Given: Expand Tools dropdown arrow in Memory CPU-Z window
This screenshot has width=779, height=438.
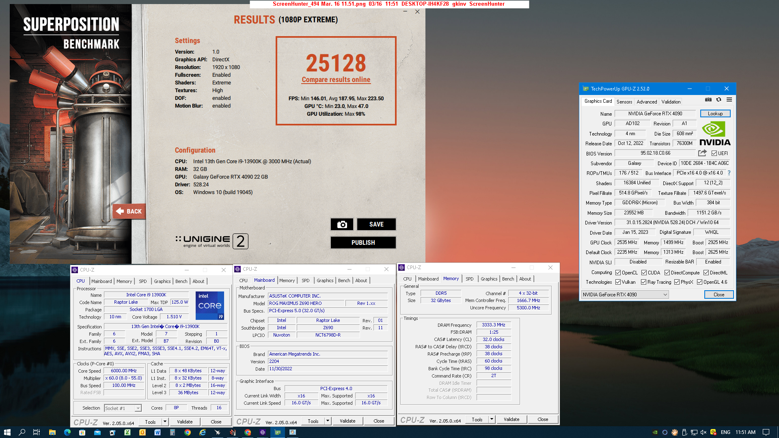Looking at the screenshot, I should click(492, 419).
